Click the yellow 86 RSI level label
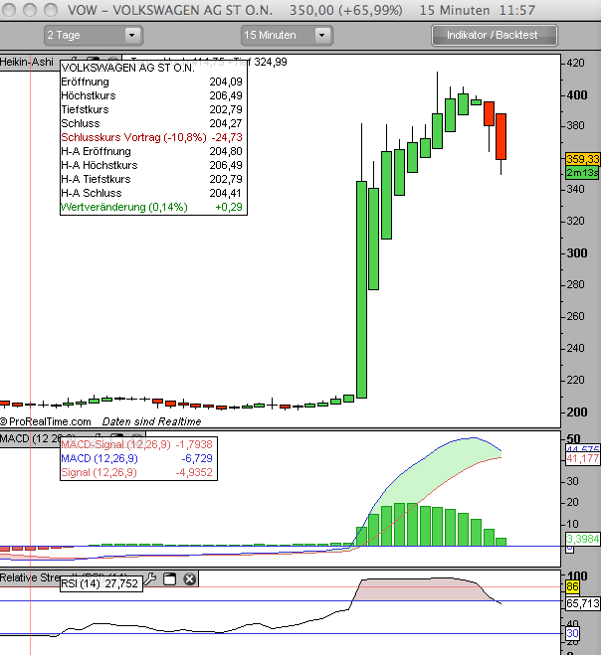This screenshot has height=655, width=601. 572,586
